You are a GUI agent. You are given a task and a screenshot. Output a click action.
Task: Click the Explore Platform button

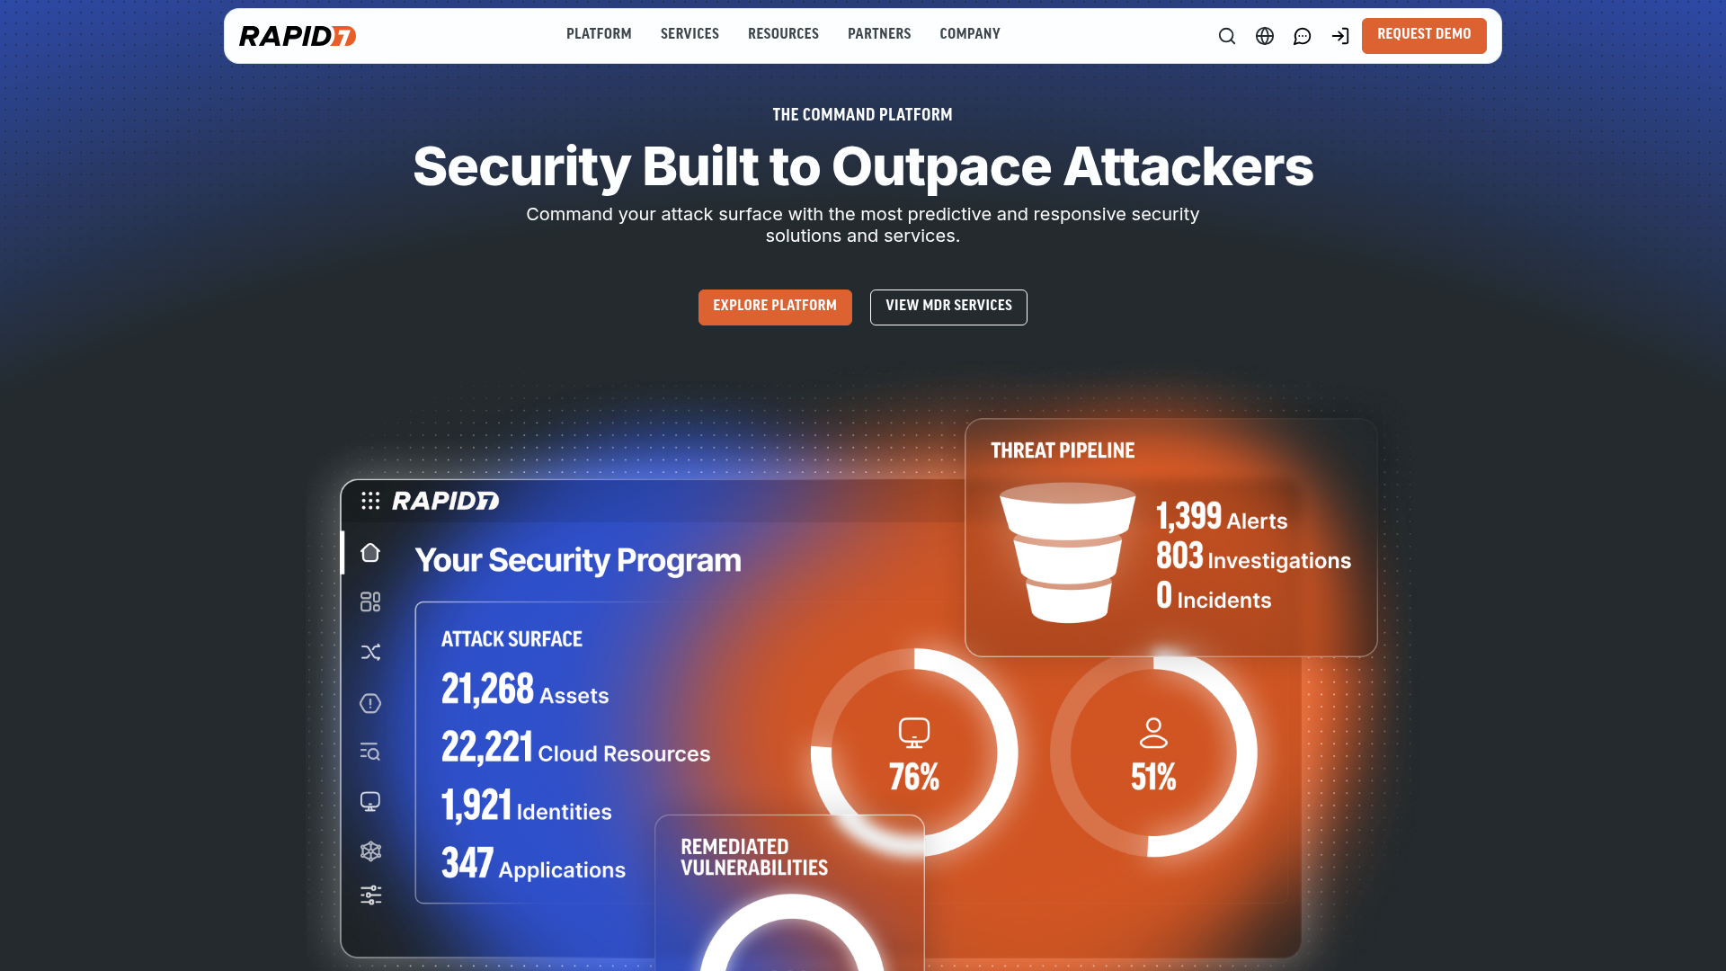[775, 307]
